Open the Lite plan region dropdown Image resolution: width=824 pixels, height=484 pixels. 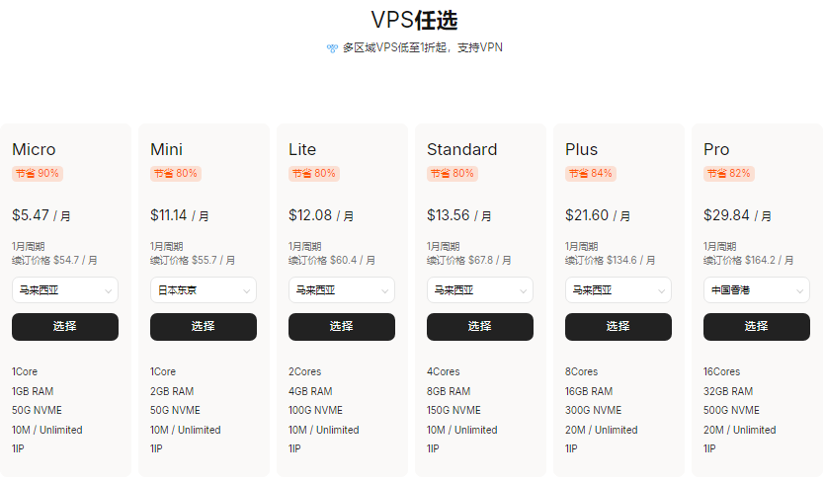click(342, 290)
